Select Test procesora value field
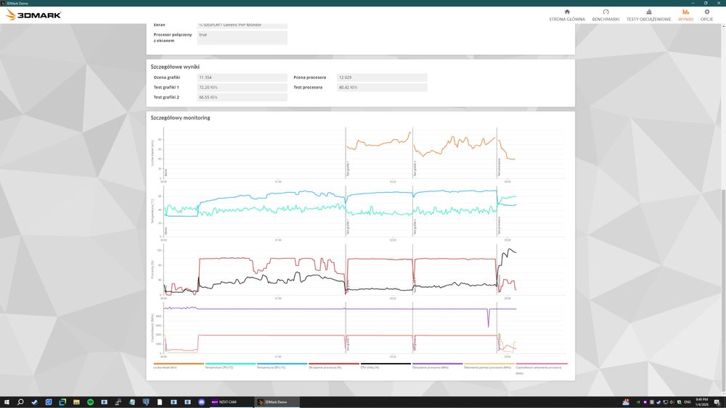The width and height of the screenshot is (726, 408). [x=382, y=88]
